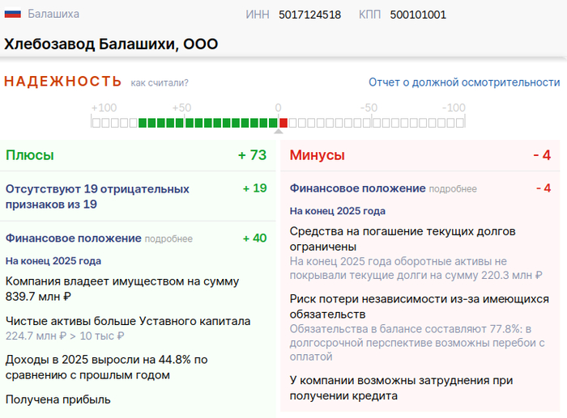This screenshot has width=567, height=418.
Task: Click the '+100' scale label
Action: (104, 108)
